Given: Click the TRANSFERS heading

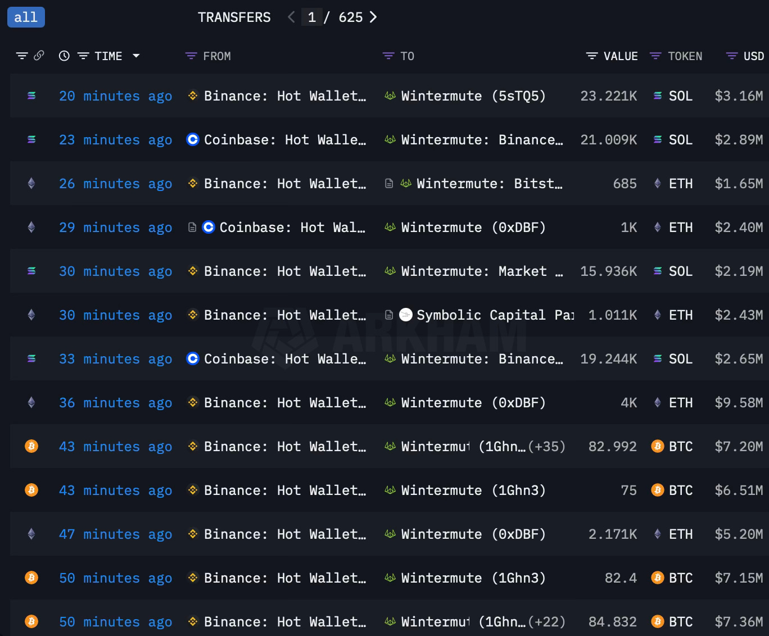Looking at the screenshot, I should (x=234, y=17).
